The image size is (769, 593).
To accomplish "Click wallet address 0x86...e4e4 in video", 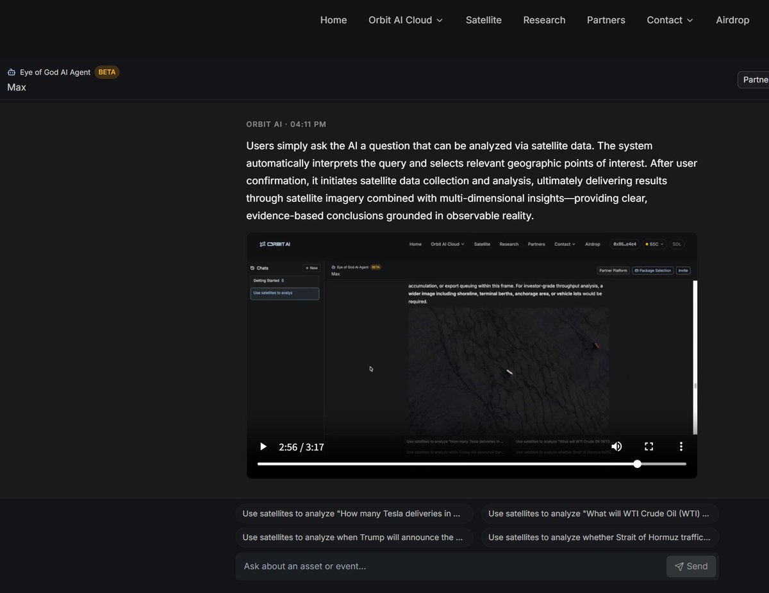I will point(624,244).
